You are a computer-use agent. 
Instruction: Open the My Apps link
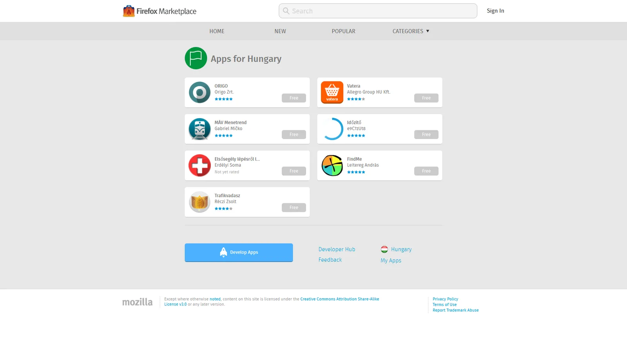click(391, 261)
